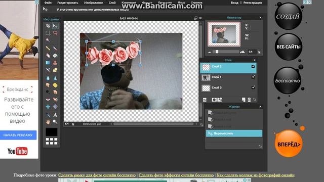The width and height of the screenshot is (324, 182).
Task: Select the Colorpicker eyedropper tool
Action: (x=48, y=115)
